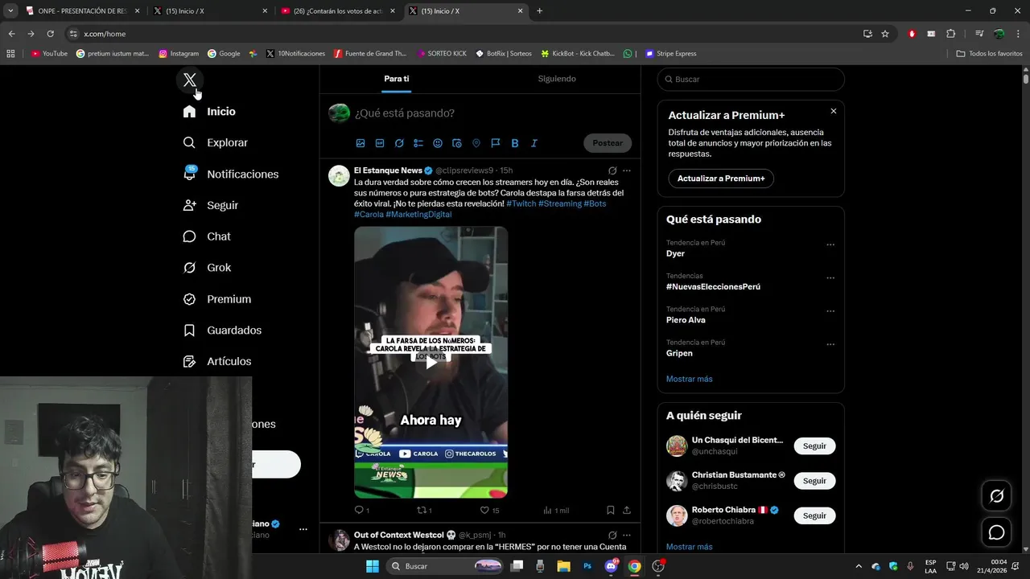
Task: Switch to the Siguiendo tab
Action: [x=557, y=79]
